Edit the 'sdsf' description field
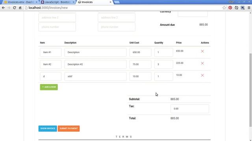252x141 pixels. (95, 76)
